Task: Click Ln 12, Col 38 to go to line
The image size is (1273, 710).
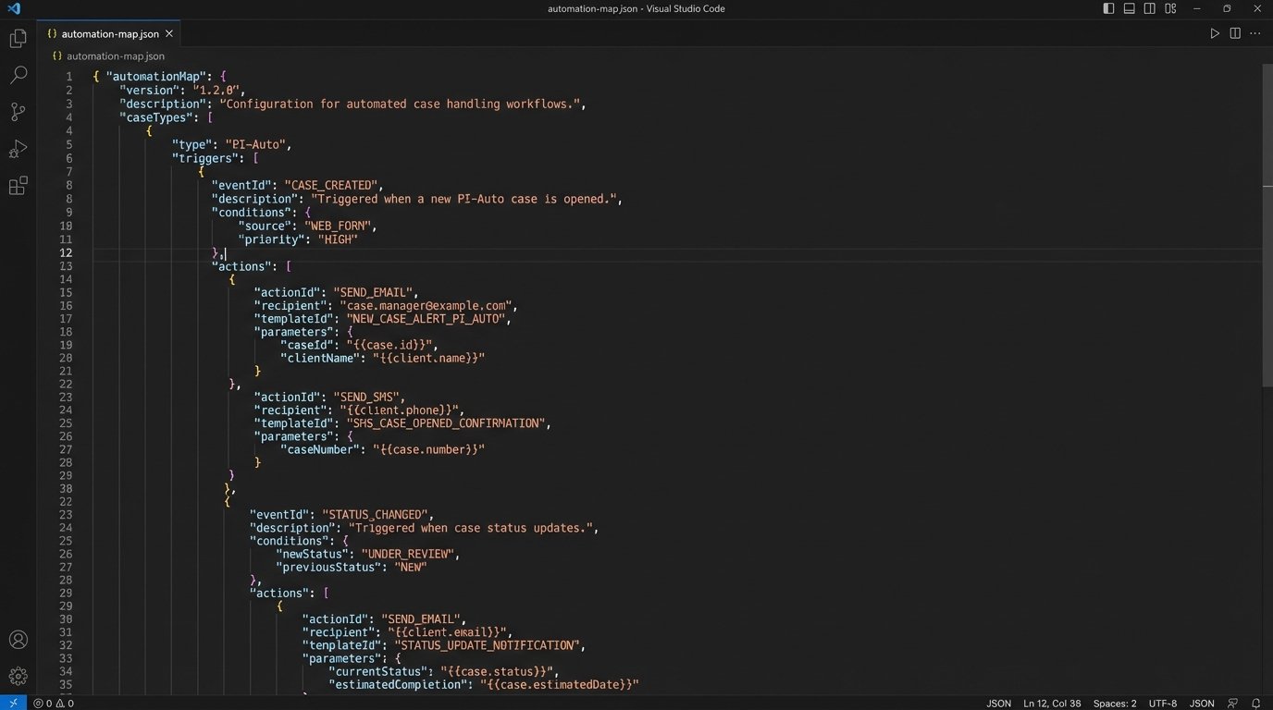Action: click(x=1052, y=704)
